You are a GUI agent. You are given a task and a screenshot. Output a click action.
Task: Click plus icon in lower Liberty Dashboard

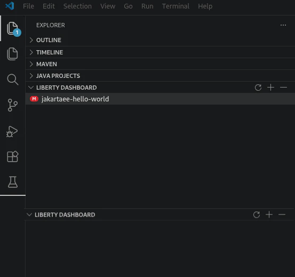click(x=269, y=215)
